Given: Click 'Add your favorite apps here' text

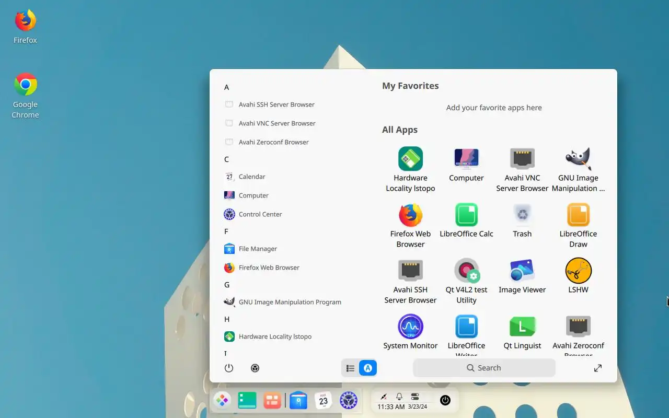Looking at the screenshot, I should [494, 108].
